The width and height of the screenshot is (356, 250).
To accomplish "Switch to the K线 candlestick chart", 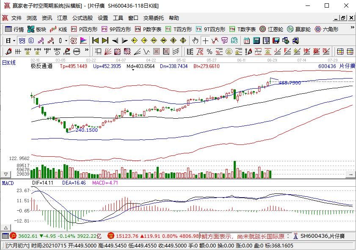I will 58,29.
